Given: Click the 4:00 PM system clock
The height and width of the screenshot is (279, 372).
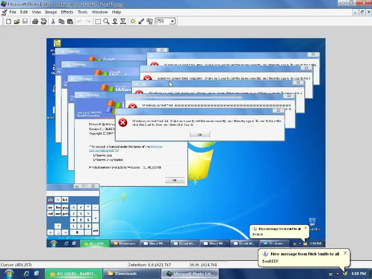Looking at the screenshot, I should (359, 274).
